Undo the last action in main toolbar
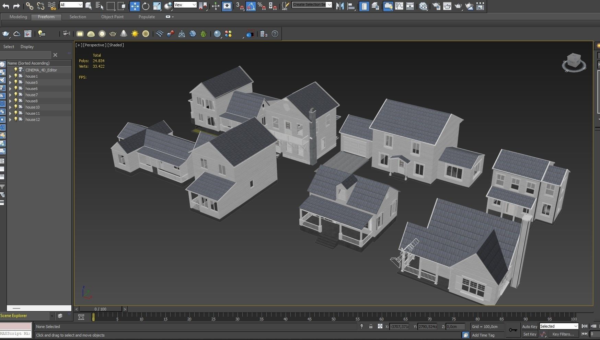Image resolution: width=600 pixels, height=340 pixels. [x=6, y=6]
